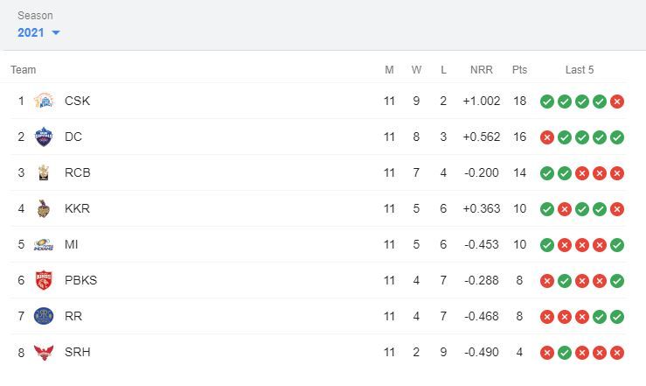Image resolution: width=646 pixels, height=386 pixels.
Task: Select the PBKS team name
Action: (x=80, y=281)
